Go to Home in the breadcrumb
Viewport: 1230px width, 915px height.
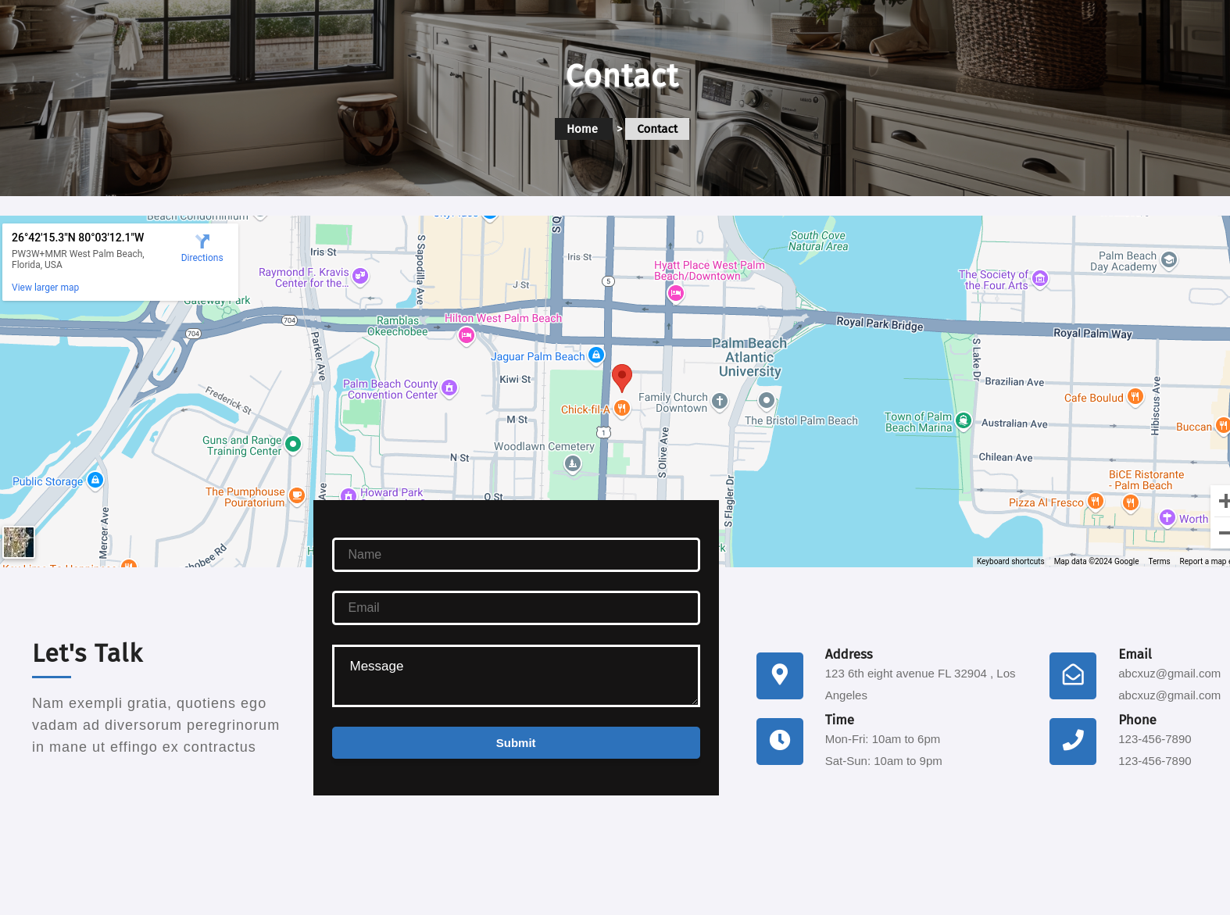[x=582, y=129]
